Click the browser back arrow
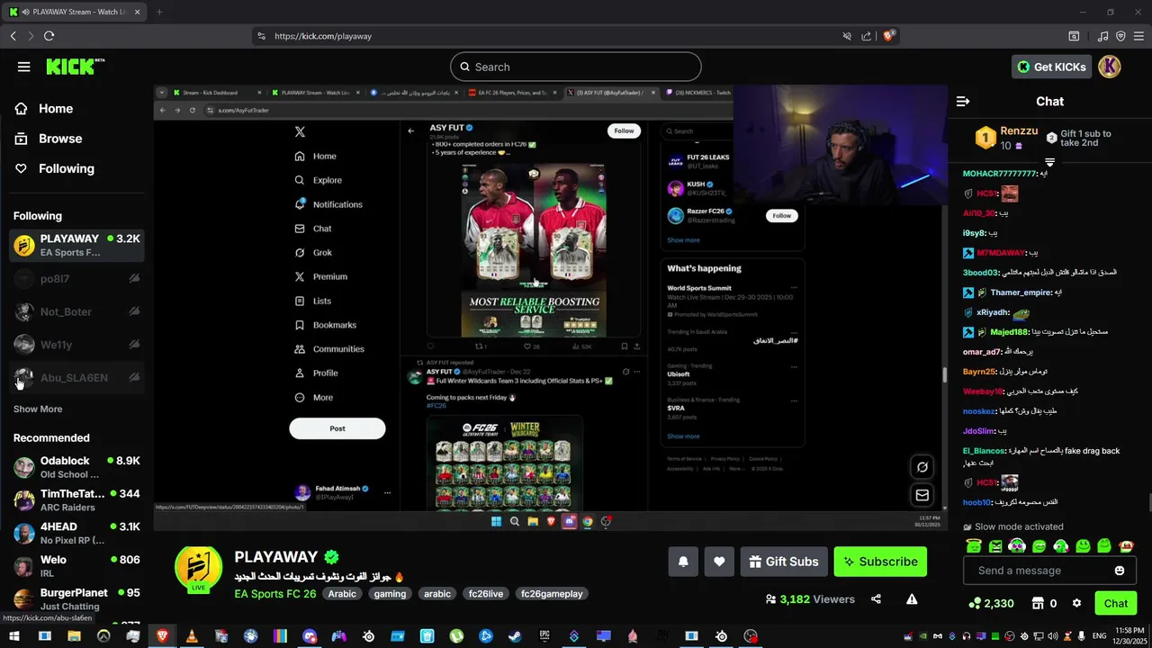The height and width of the screenshot is (648, 1152). 13,36
